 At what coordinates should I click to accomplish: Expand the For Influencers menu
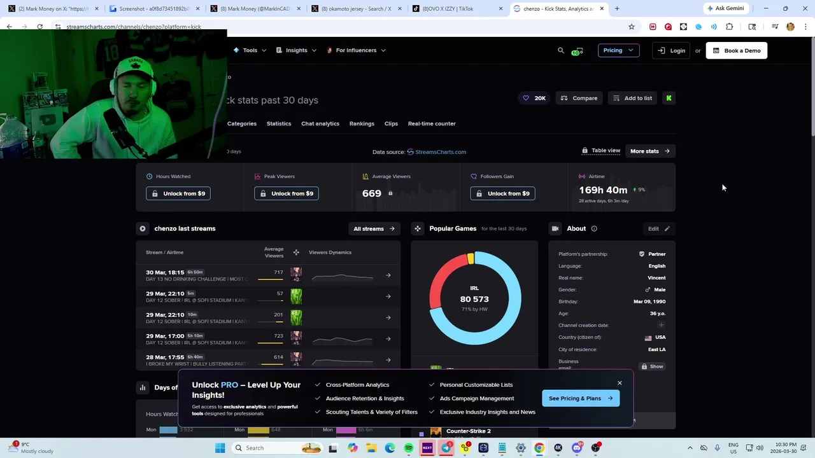(357, 50)
